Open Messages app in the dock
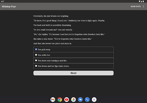 [x=80, y=100]
